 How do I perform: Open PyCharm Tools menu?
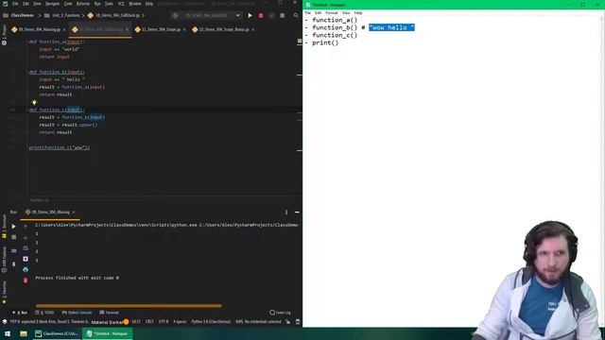[x=110, y=4]
